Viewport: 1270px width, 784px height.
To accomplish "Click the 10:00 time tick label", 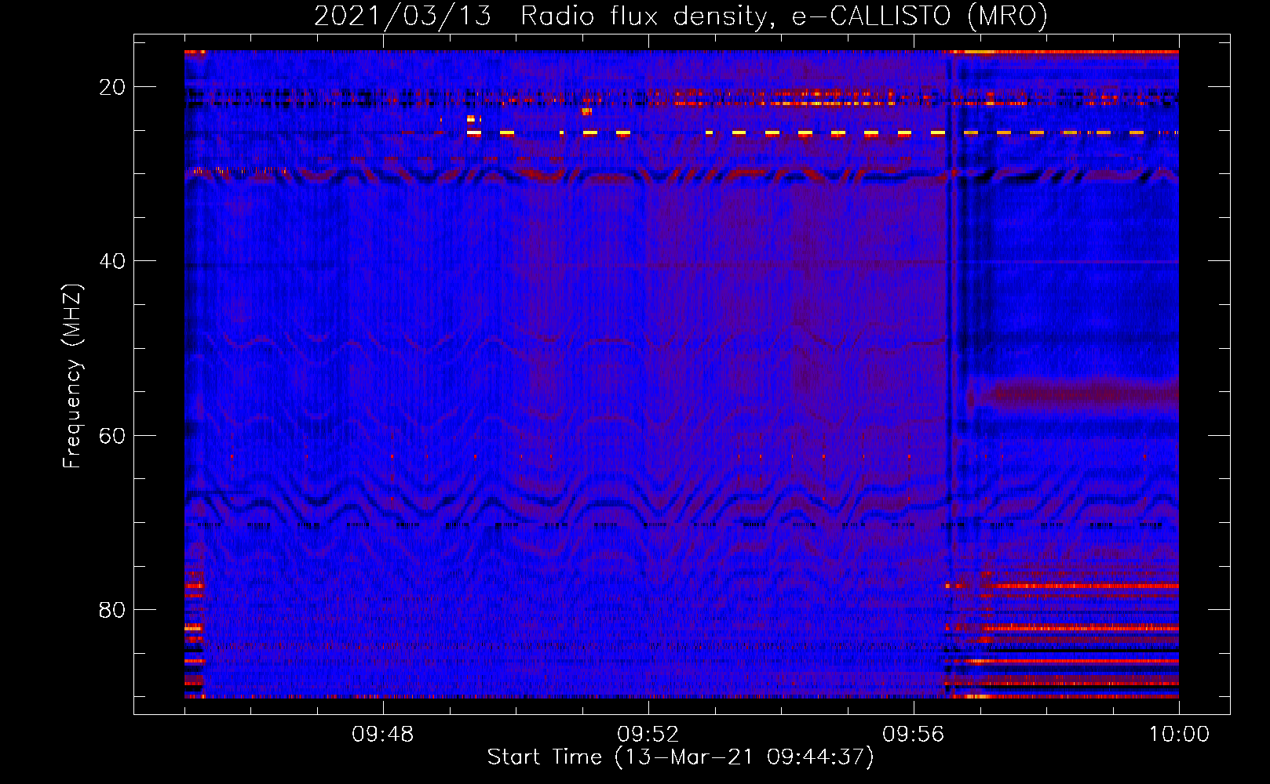I will (x=1179, y=735).
